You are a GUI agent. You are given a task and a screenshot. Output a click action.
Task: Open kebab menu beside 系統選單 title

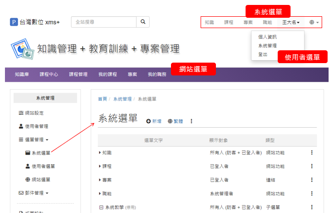(x=192, y=121)
